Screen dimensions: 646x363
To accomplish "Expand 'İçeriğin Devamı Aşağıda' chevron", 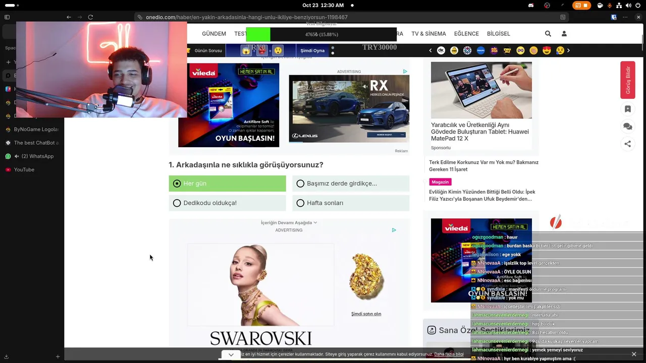I will pos(315,223).
